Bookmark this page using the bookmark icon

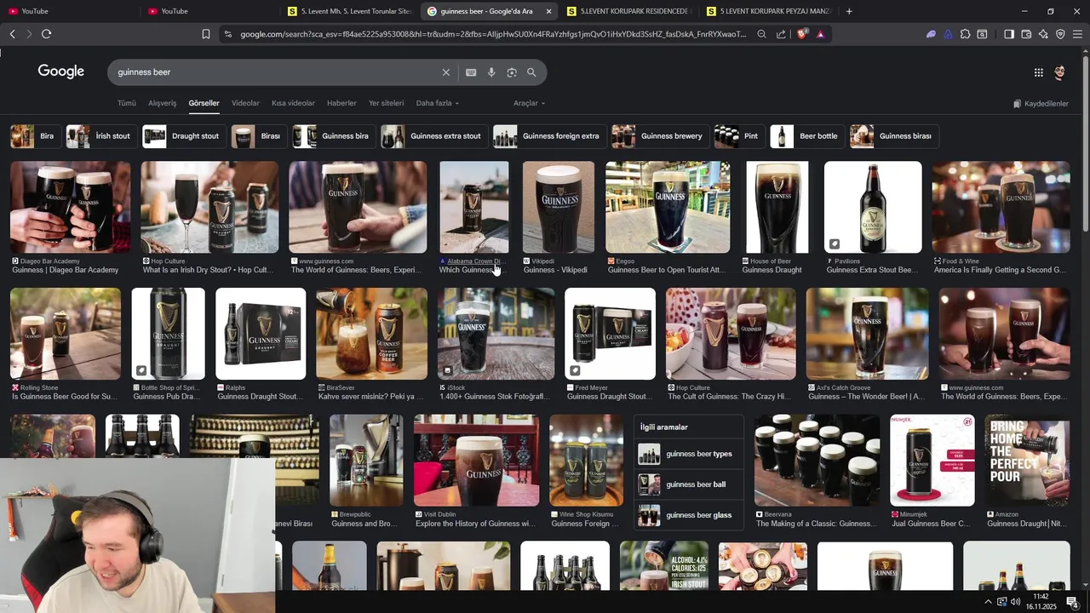coord(206,34)
